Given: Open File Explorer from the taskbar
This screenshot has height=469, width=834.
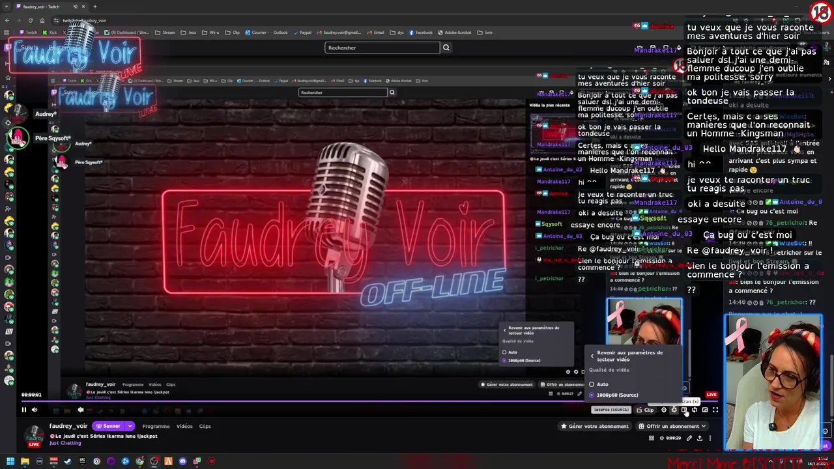Looking at the screenshot, I should coord(25,462).
